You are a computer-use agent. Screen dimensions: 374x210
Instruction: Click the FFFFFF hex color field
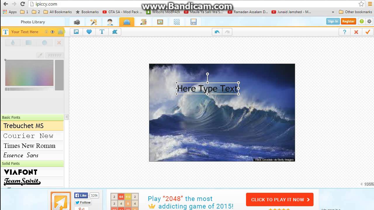point(54,55)
